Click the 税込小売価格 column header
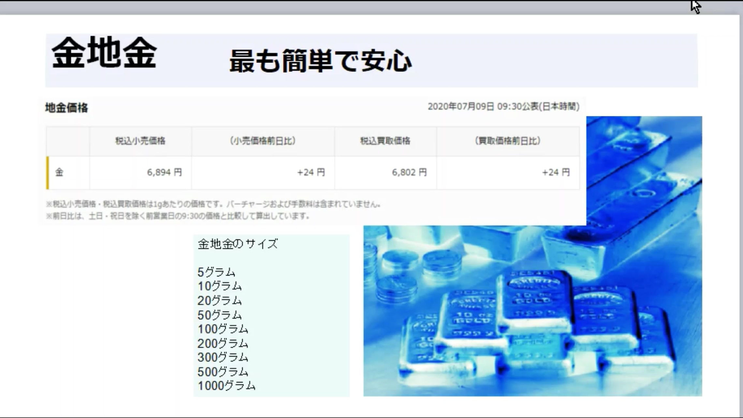The image size is (743, 418). point(140,141)
